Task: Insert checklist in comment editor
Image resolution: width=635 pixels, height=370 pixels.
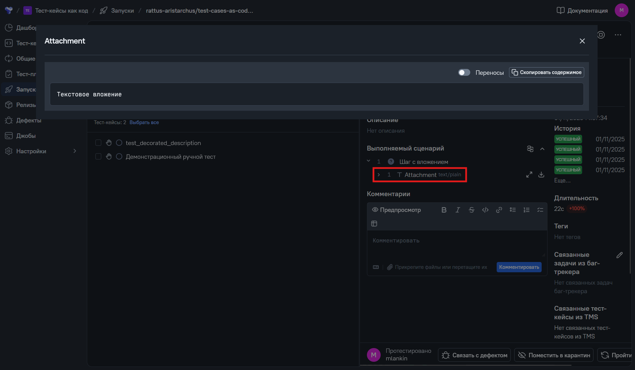Action: [x=540, y=210]
